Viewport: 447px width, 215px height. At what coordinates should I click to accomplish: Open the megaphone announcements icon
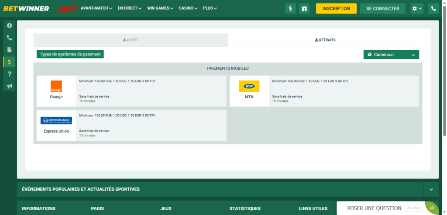click(x=10, y=86)
